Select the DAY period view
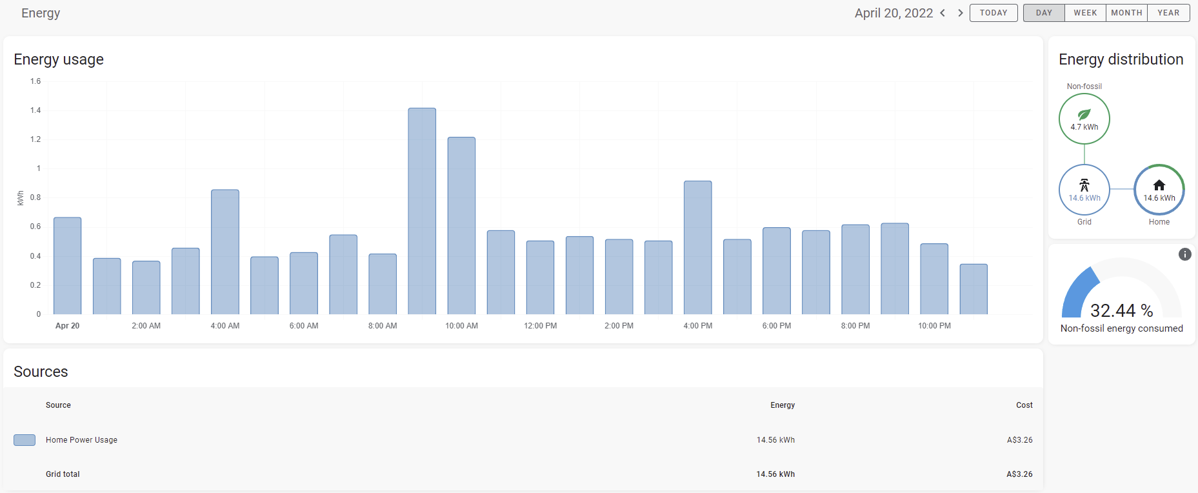Screen dimensions: 1198x493 [1044, 13]
